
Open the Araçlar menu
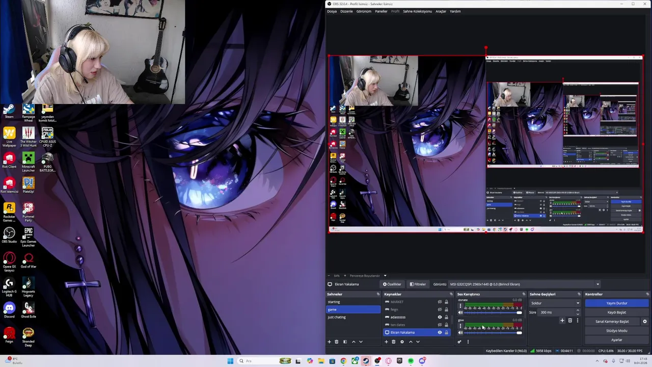[441, 11]
